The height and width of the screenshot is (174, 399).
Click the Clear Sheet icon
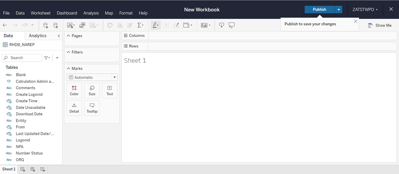[x=93, y=25]
